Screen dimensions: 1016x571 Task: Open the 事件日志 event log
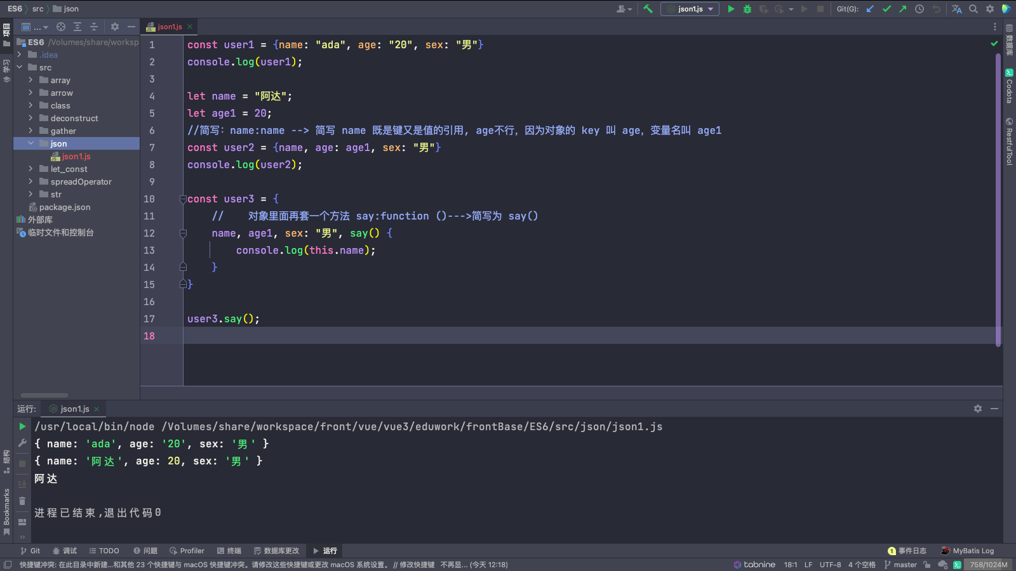point(911,551)
